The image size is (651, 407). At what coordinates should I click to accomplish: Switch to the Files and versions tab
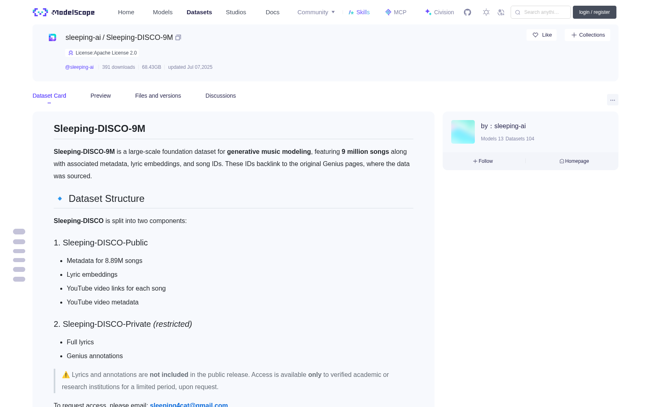point(158,96)
